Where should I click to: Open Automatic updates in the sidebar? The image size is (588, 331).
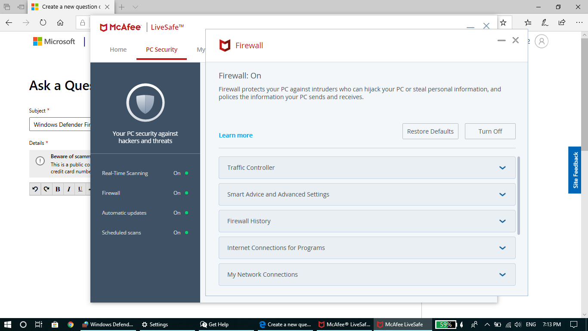tap(145, 213)
